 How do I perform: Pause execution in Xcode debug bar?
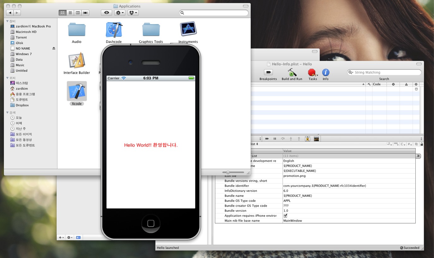[275, 139]
